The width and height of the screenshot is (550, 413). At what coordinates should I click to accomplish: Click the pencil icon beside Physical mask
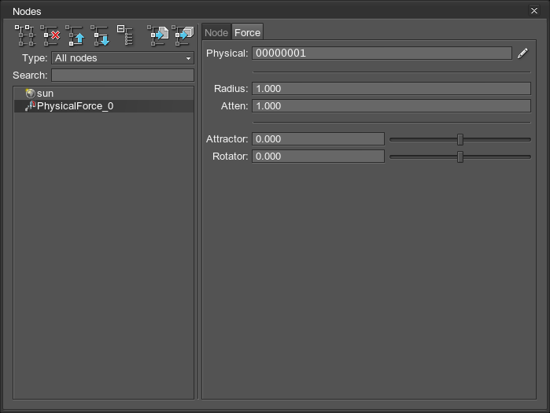pos(523,53)
